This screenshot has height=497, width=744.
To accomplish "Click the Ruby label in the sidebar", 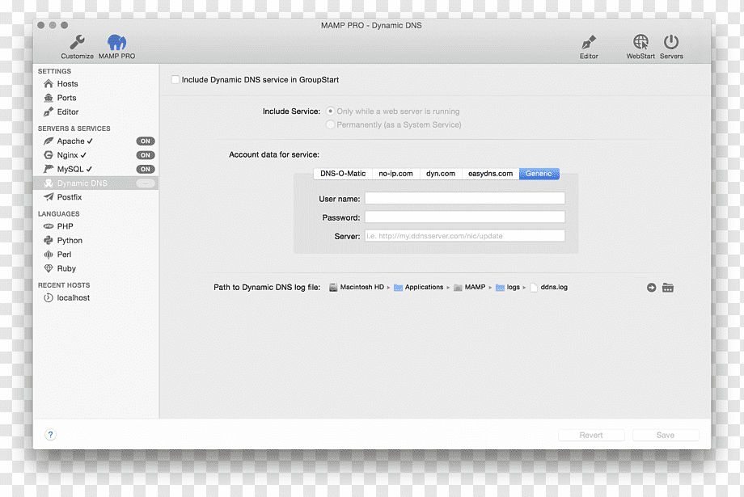I will (x=66, y=268).
